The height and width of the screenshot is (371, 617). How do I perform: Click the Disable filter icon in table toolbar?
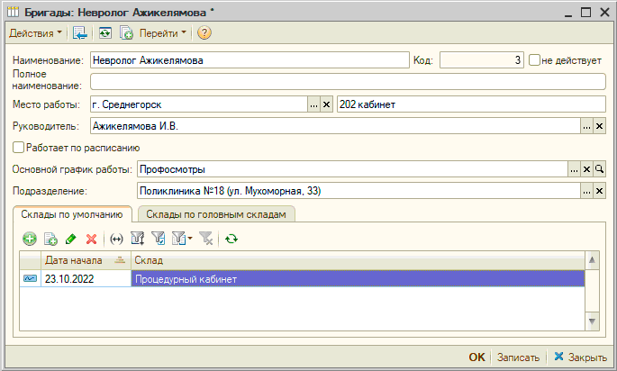point(207,239)
